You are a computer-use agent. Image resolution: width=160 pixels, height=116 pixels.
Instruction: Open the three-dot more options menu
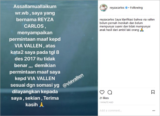154,111
